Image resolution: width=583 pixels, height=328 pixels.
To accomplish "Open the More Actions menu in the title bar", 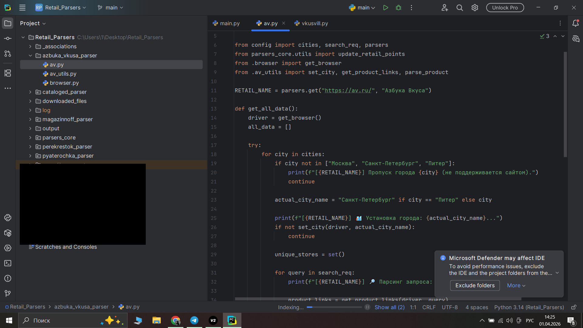I will coord(411,8).
